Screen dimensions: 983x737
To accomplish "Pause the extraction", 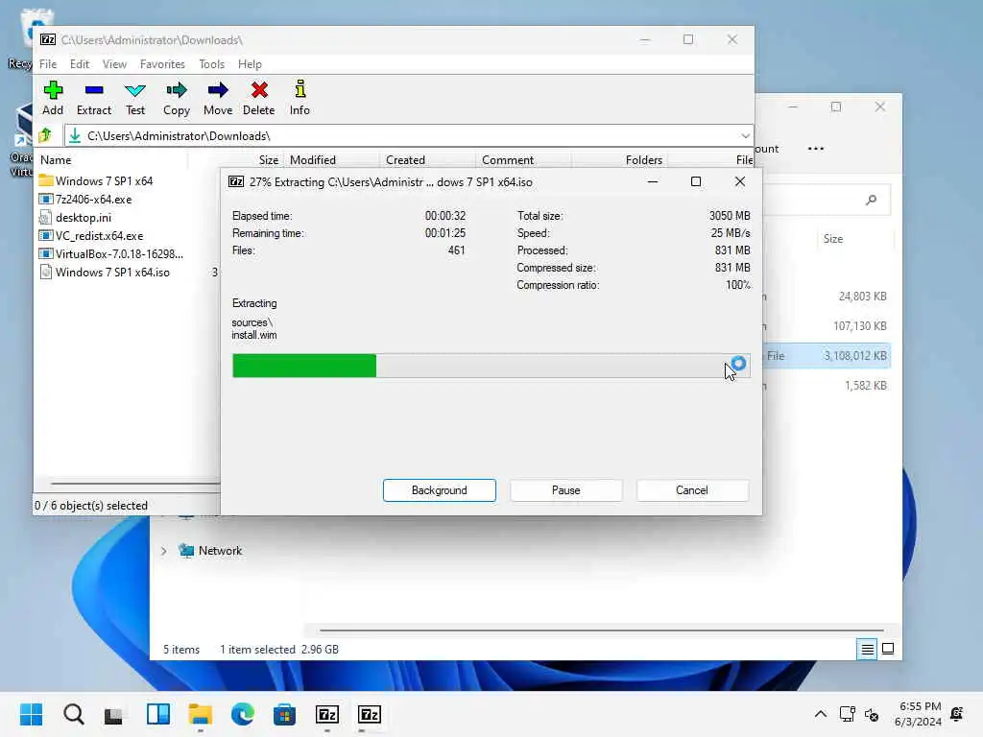I will tap(565, 490).
